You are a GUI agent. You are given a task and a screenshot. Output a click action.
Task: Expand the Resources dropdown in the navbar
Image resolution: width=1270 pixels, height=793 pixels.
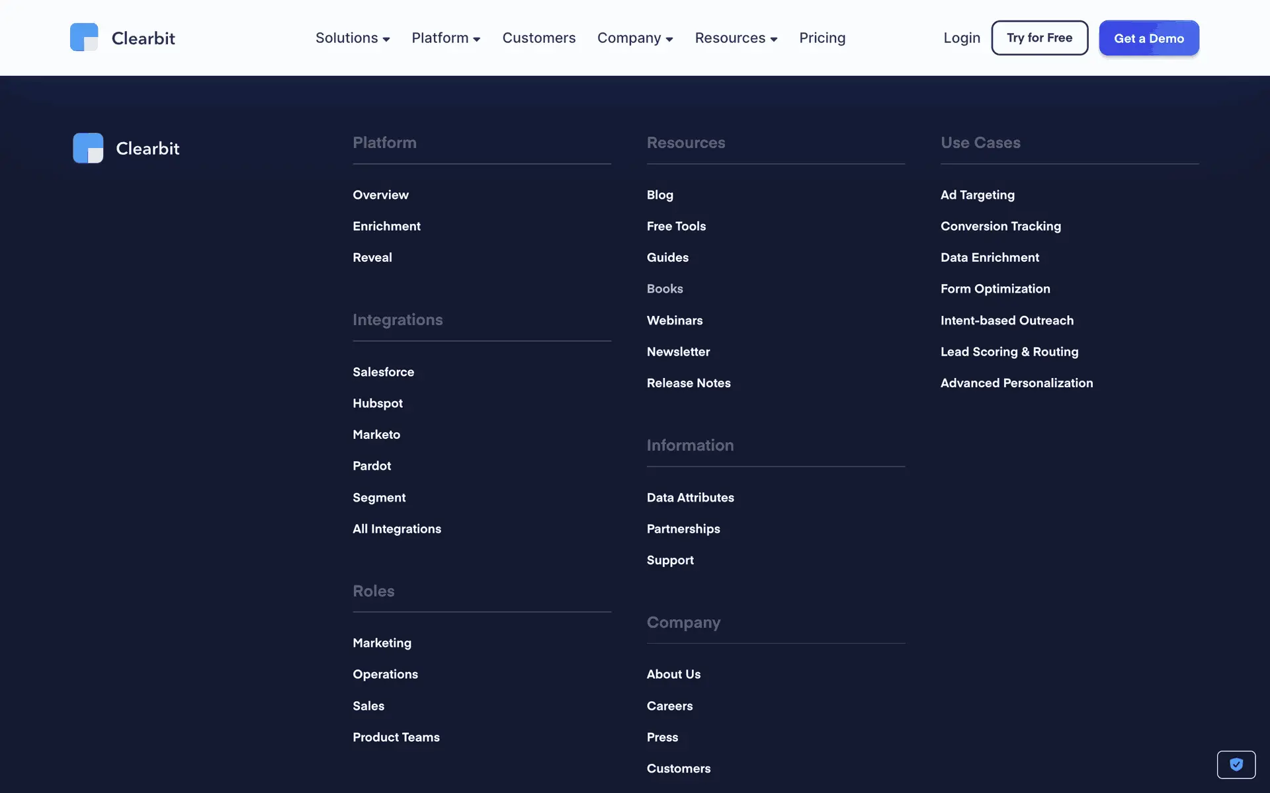[x=736, y=38]
